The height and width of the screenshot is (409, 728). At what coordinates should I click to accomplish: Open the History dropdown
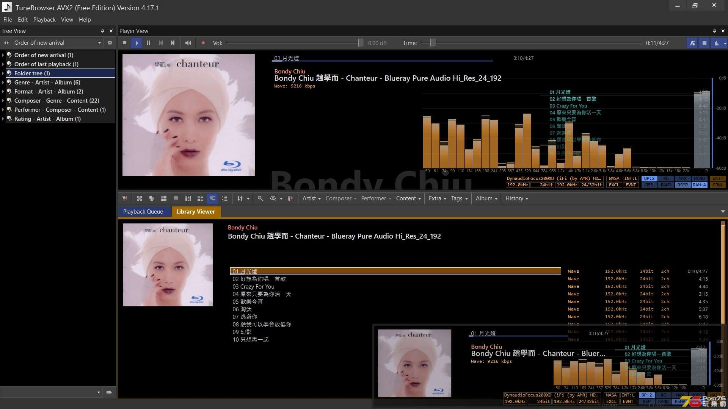click(516, 198)
